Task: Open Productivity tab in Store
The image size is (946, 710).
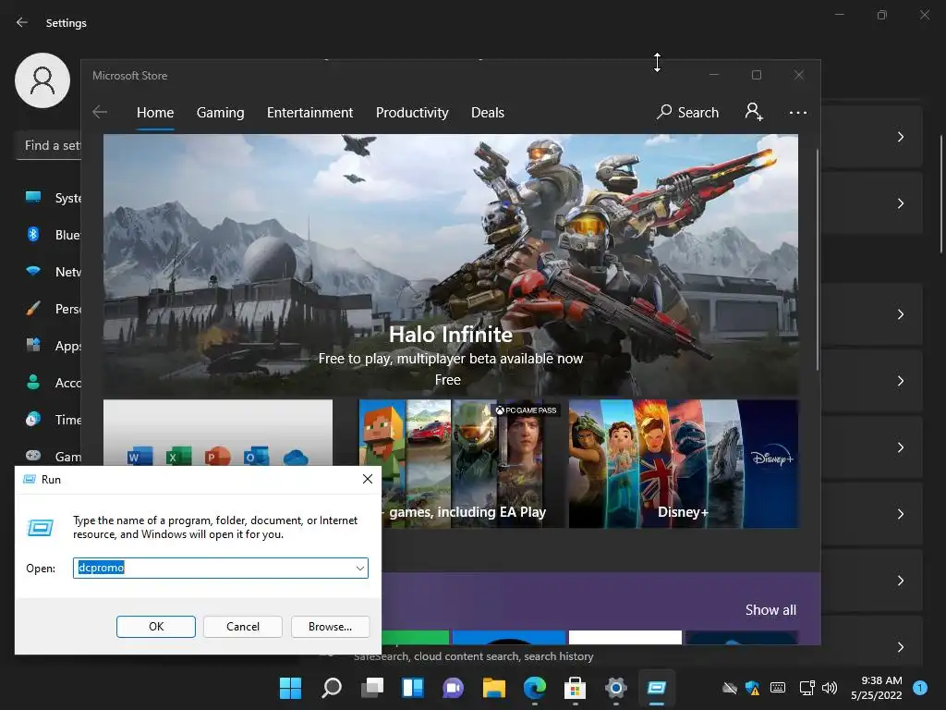Action: click(x=412, y=113)
